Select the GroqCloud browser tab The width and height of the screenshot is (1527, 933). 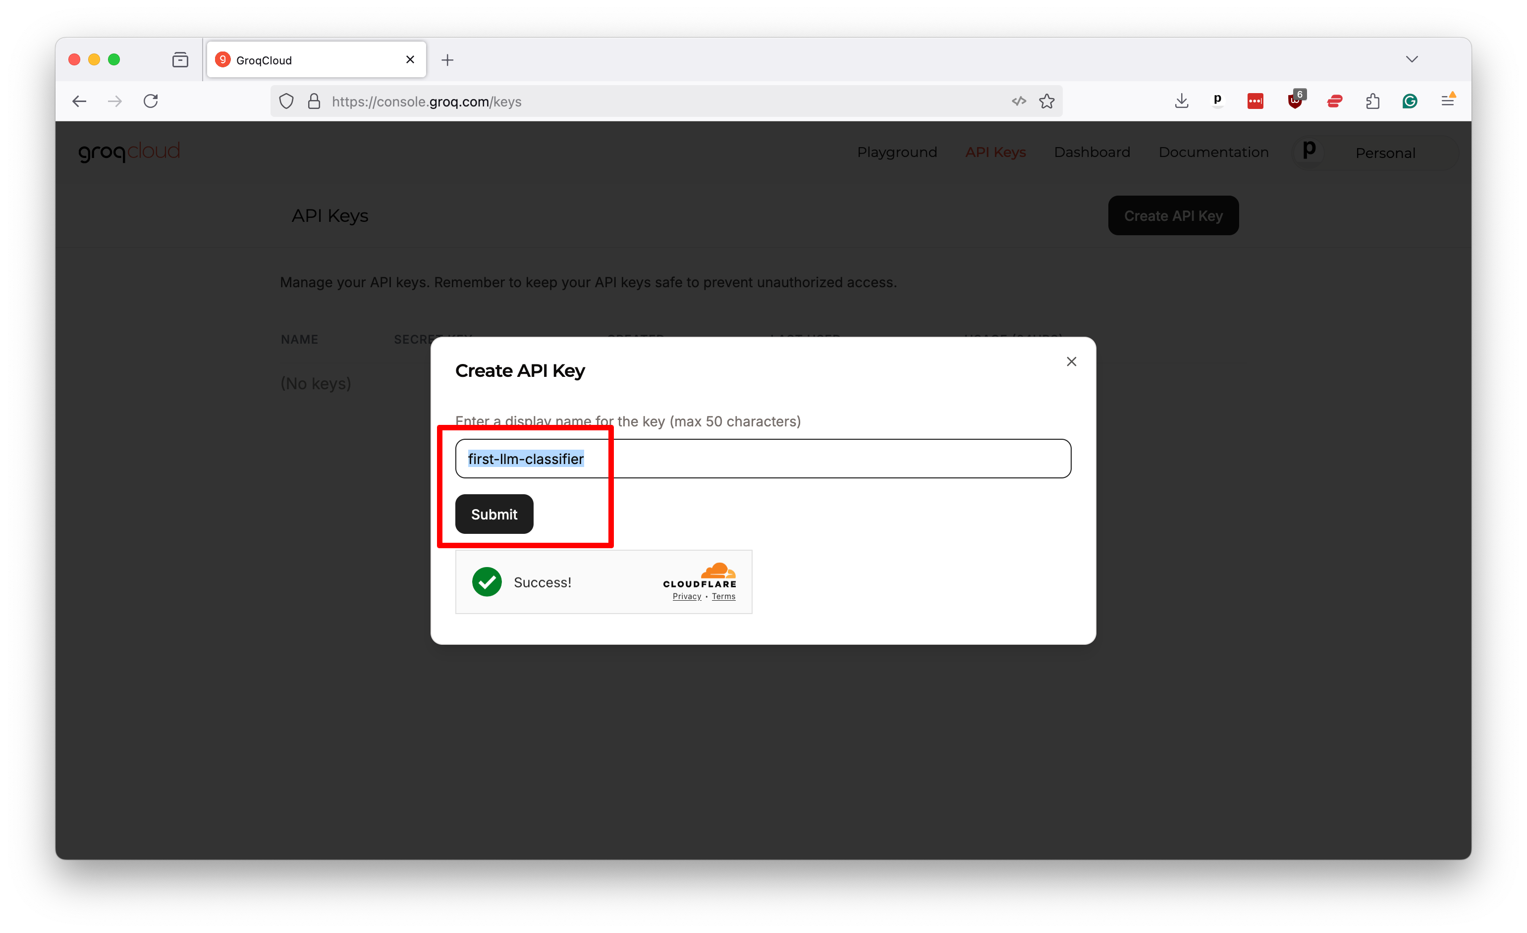pos(316,59)
